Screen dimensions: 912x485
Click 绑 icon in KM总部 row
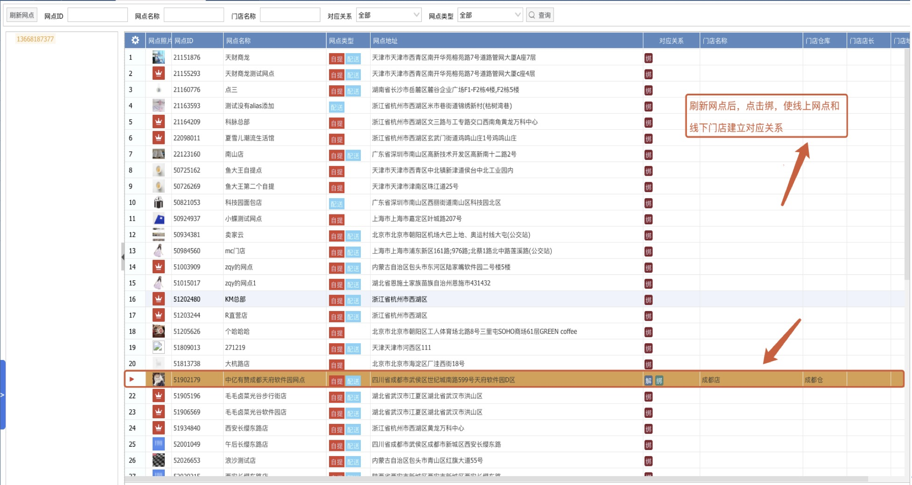[648, 300]
